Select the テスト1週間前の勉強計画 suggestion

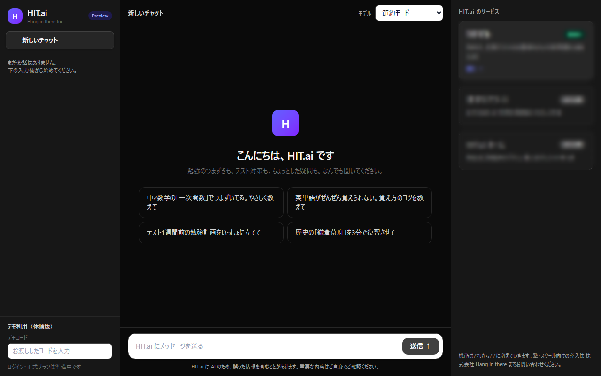(x=211, y=233)
